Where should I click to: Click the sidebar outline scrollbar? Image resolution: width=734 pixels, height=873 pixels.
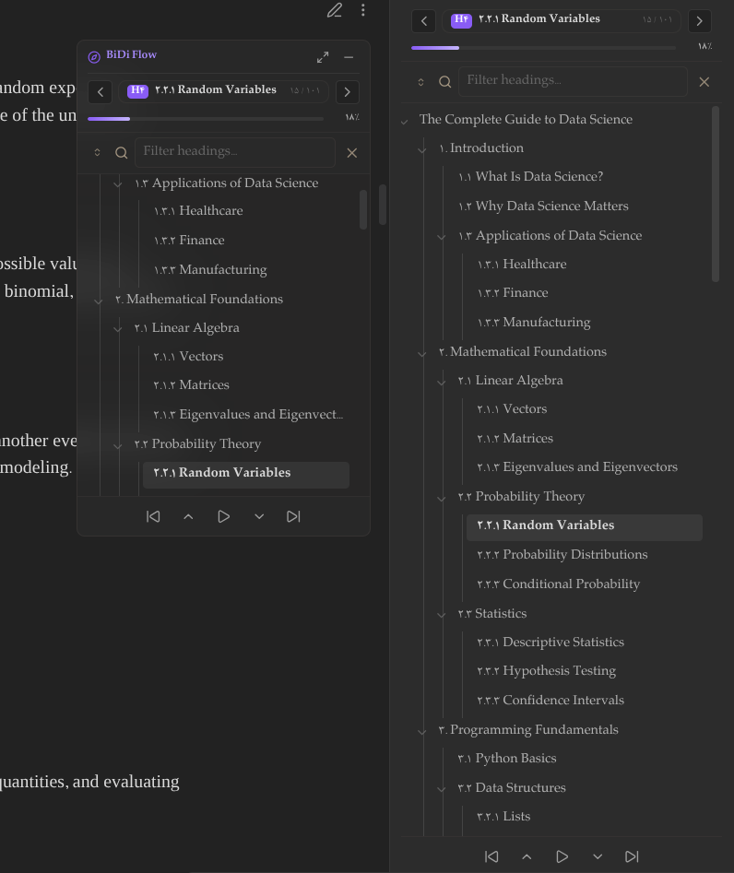click(x=716, y=195)
